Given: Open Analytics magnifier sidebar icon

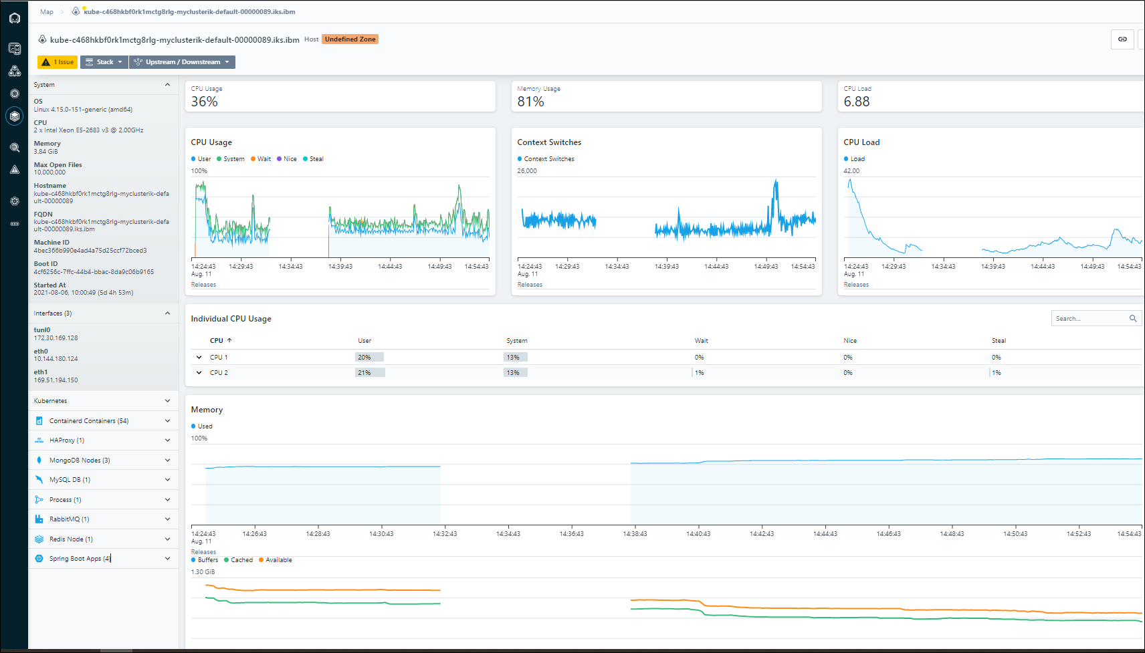Looking at the screenshot, I should pyautogui.click(x=14, y=147).
